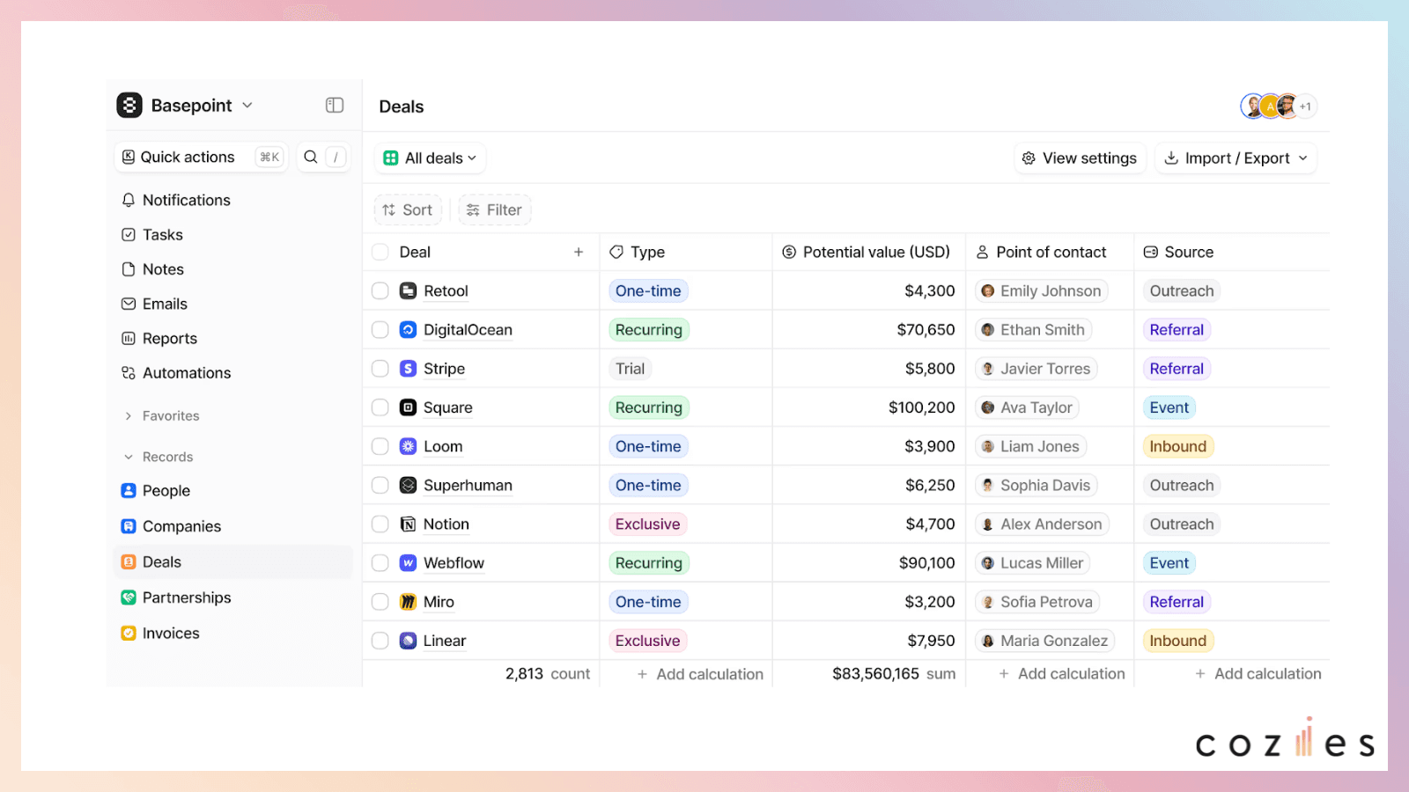Click the Companies records icon
This screenshot has height=792, width=1409.
(x=129, y=526)
